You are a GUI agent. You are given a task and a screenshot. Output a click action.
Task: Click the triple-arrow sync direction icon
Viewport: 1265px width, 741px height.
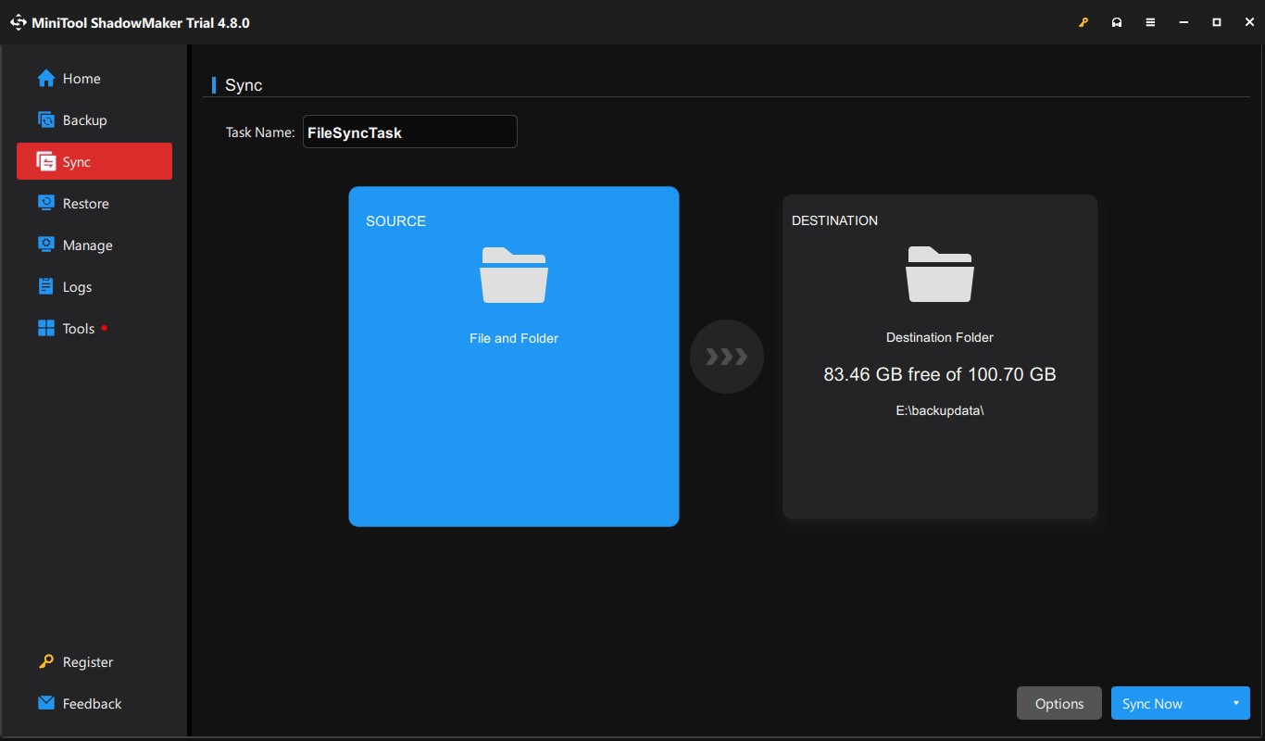(x=727, y=357)
